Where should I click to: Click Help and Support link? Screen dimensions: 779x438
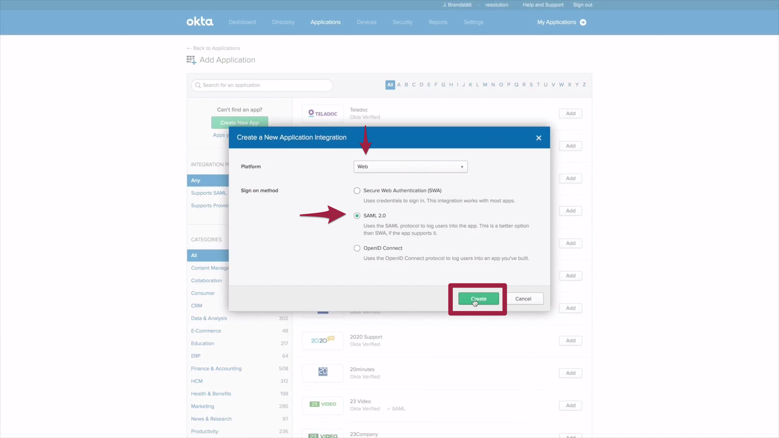(543, 5)
